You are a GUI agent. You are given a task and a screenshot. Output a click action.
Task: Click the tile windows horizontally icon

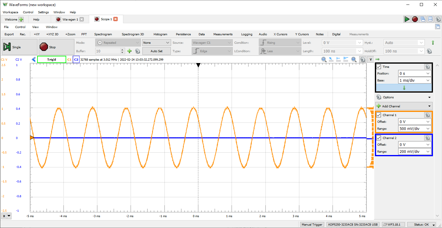pos(430,19)
